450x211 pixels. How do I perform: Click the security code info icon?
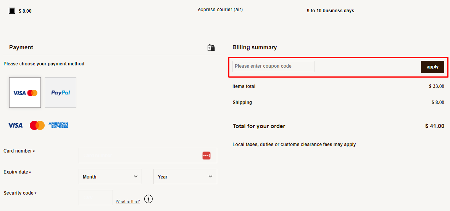click(148, 199)
